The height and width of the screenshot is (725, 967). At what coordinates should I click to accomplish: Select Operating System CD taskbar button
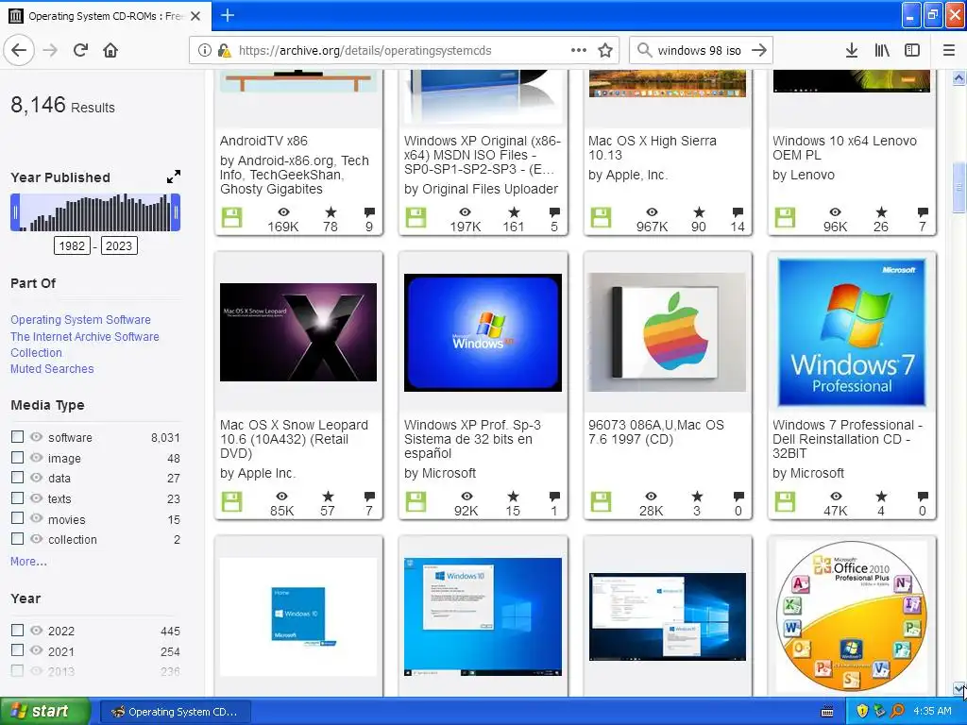[175, 712]
